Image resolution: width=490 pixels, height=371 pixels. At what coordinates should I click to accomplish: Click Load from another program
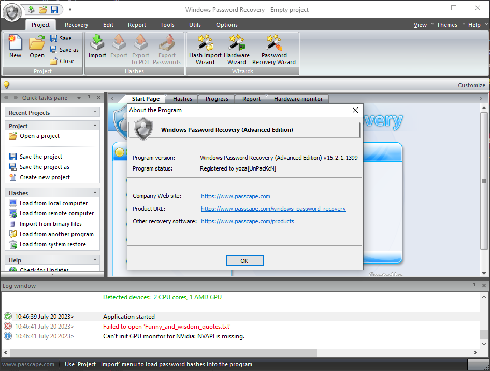click(52, 234)
